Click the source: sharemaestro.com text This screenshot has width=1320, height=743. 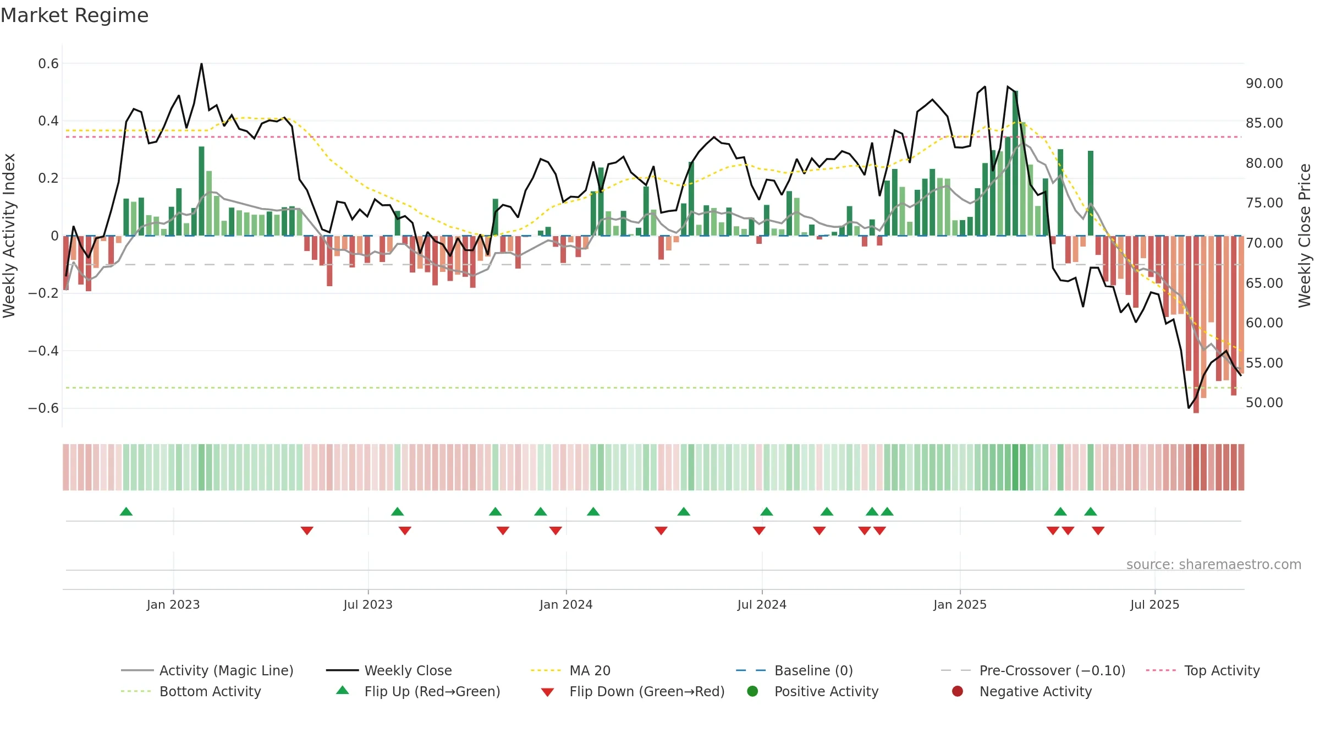click(1214, 564)
